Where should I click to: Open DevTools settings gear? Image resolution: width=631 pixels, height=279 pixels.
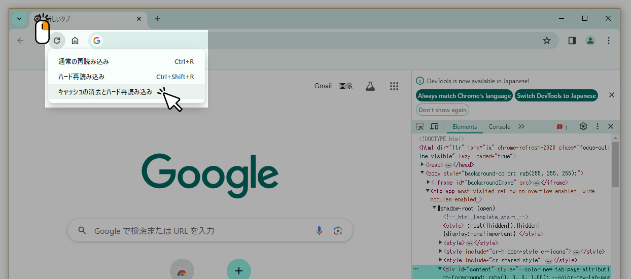pos(583,126)
